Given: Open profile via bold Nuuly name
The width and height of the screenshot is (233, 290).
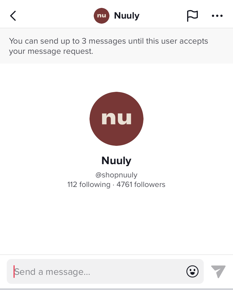Looking at the screenshot, I should (x=116, y=161).
